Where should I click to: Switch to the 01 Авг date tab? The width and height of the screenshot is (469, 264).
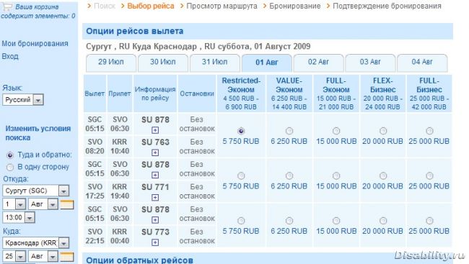coord(266,63)
